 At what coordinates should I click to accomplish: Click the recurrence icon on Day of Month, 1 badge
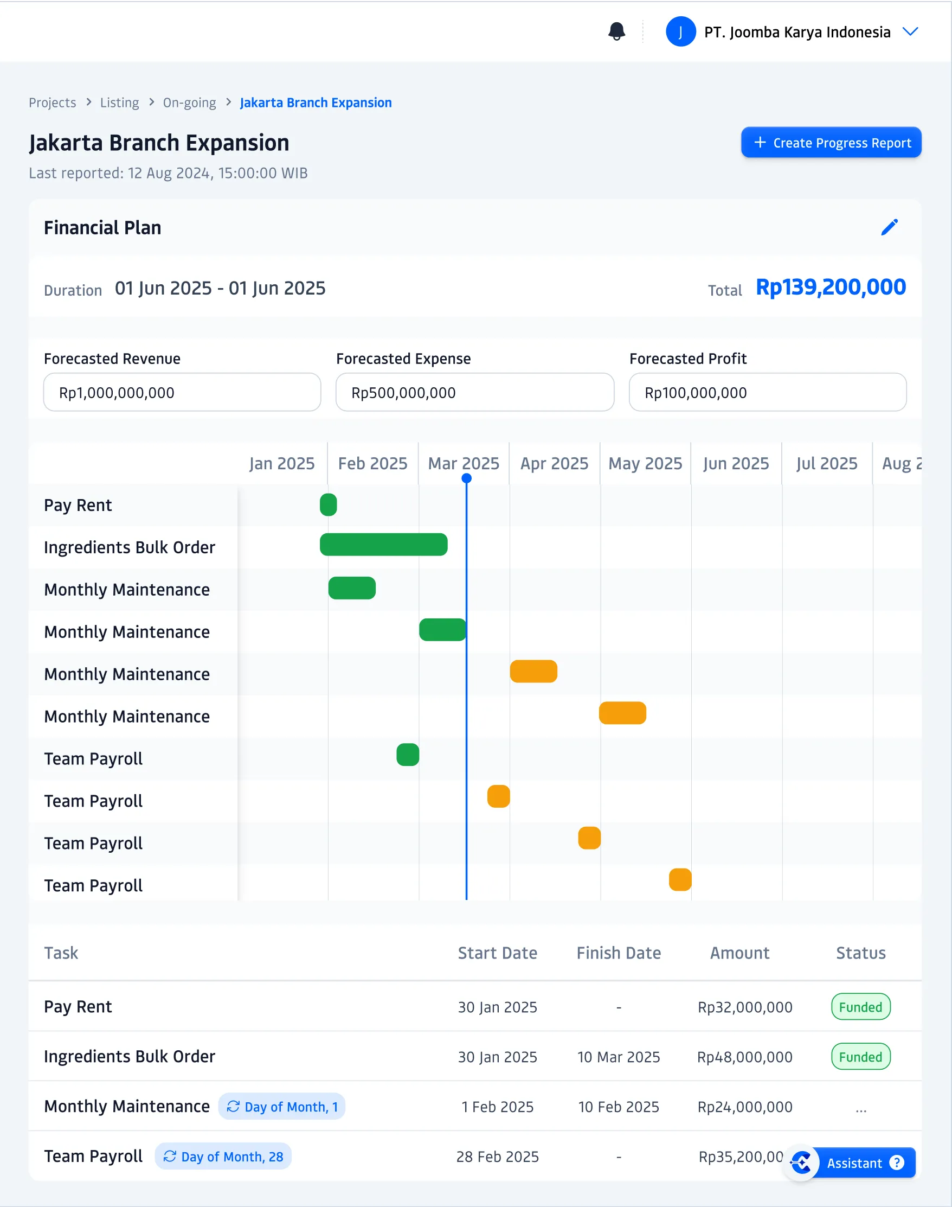tap(234, 1107)
